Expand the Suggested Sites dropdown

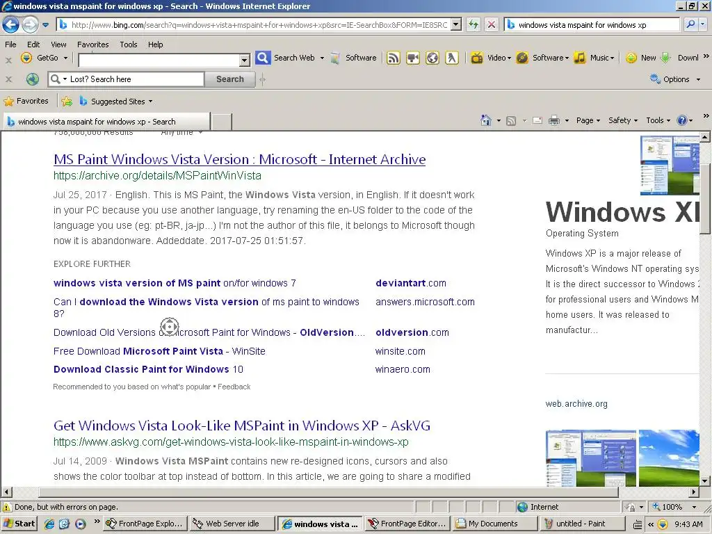150,102
